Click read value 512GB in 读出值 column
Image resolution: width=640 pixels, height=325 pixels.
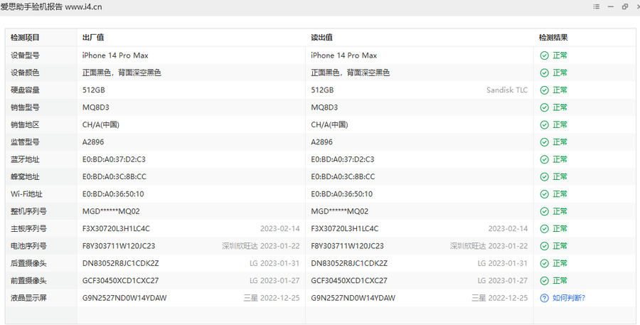coord(322,90)
